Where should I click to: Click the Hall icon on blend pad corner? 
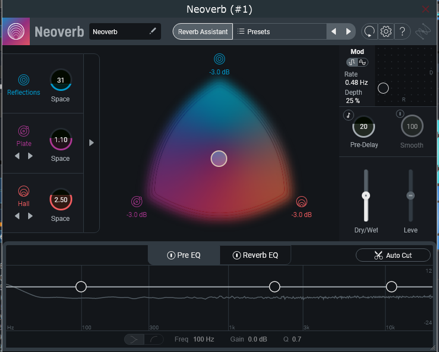(302, 202)
